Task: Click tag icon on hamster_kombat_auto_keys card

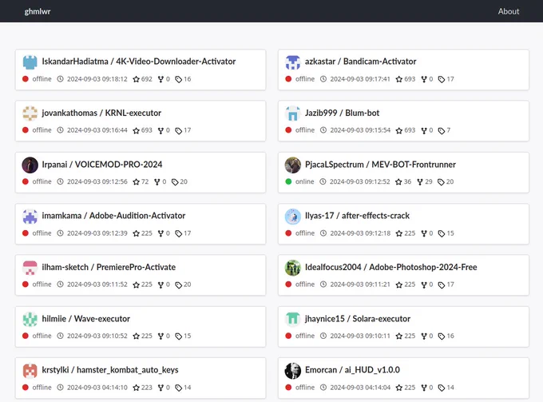Action: pyautogui.click(x=179, y=388)
